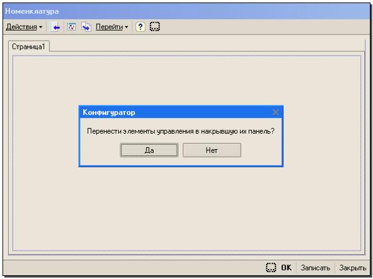373x279 pixels.
Task: Click the Записать button
Action: point(315,268)
